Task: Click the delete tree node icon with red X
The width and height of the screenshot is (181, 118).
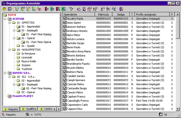Action: point(28,9)
